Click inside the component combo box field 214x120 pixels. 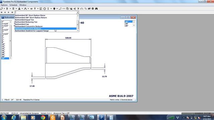point(45,12)
